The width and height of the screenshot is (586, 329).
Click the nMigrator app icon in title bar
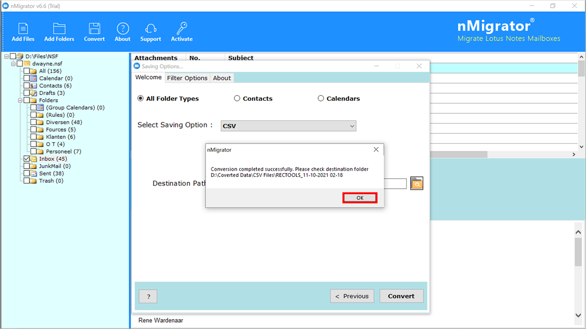point(5,6)
